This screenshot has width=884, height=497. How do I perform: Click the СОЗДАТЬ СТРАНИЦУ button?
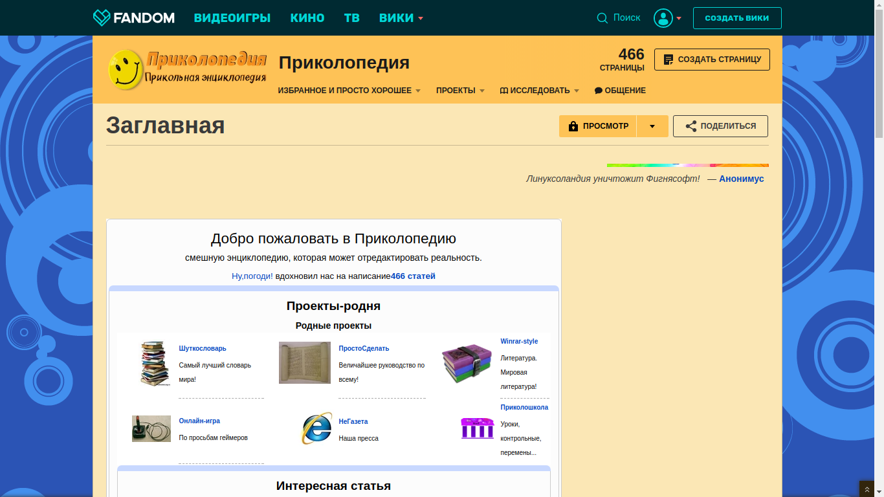[712, 60]
